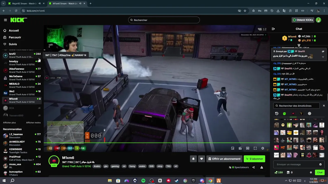Viewport: 328px width, 184px height.
Task: Open recent emotes tab
Action: tap(277, 113)
